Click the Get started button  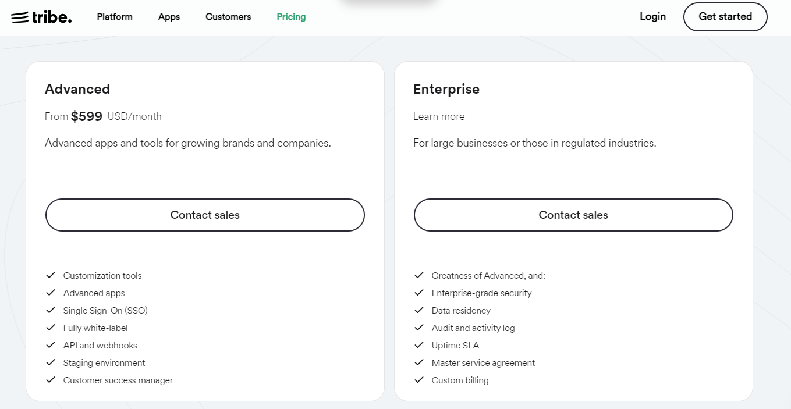[725, 17]
